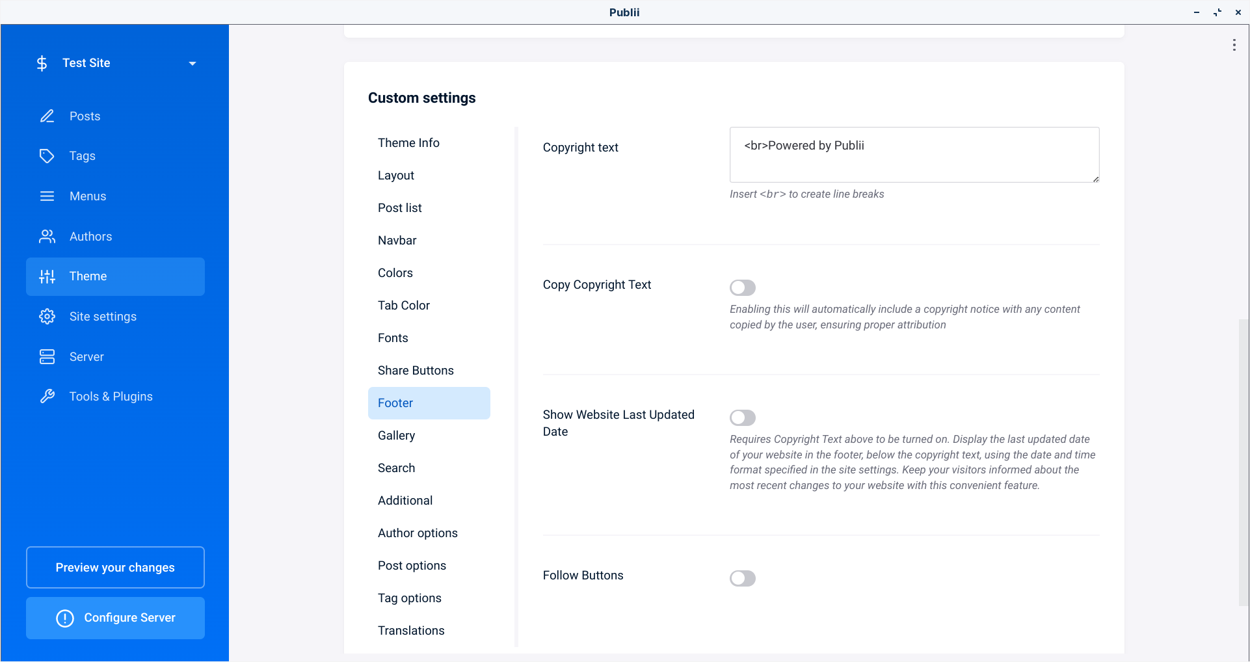Select the Server icon in sidebar

47,356
